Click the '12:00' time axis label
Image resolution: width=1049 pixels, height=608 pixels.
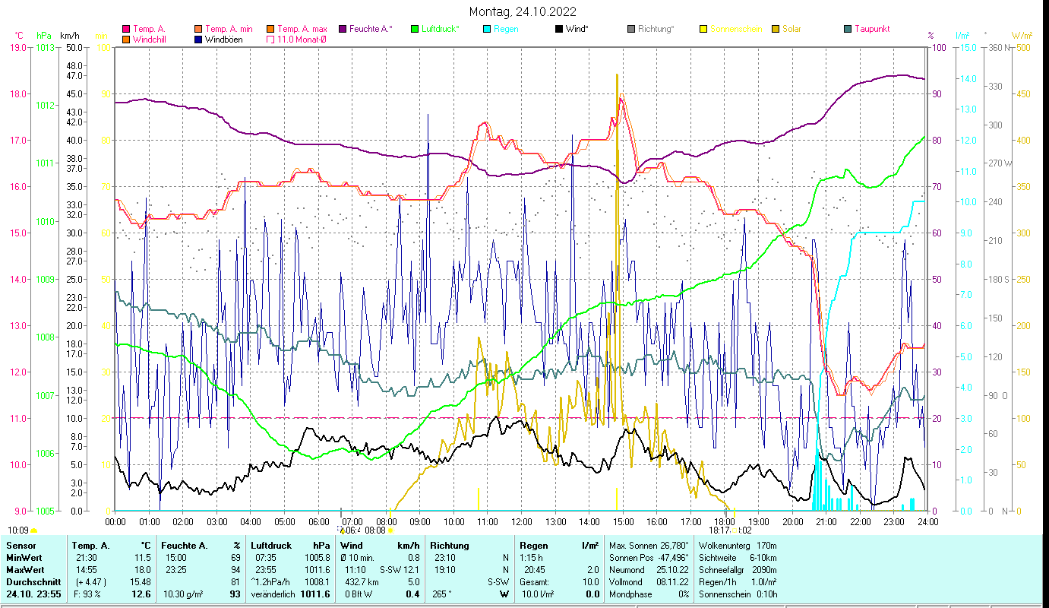[521, 522]
